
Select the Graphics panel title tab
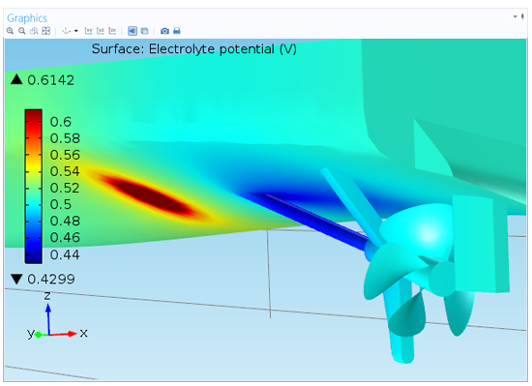click(x=27, y=18)
